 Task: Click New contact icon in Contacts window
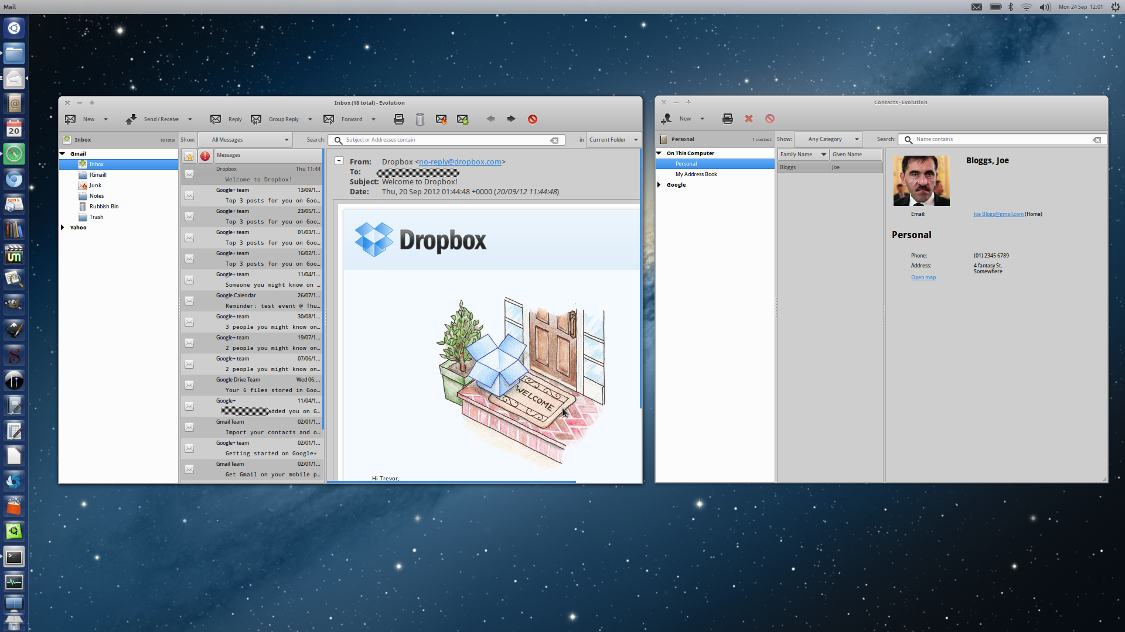coord(667,119)
